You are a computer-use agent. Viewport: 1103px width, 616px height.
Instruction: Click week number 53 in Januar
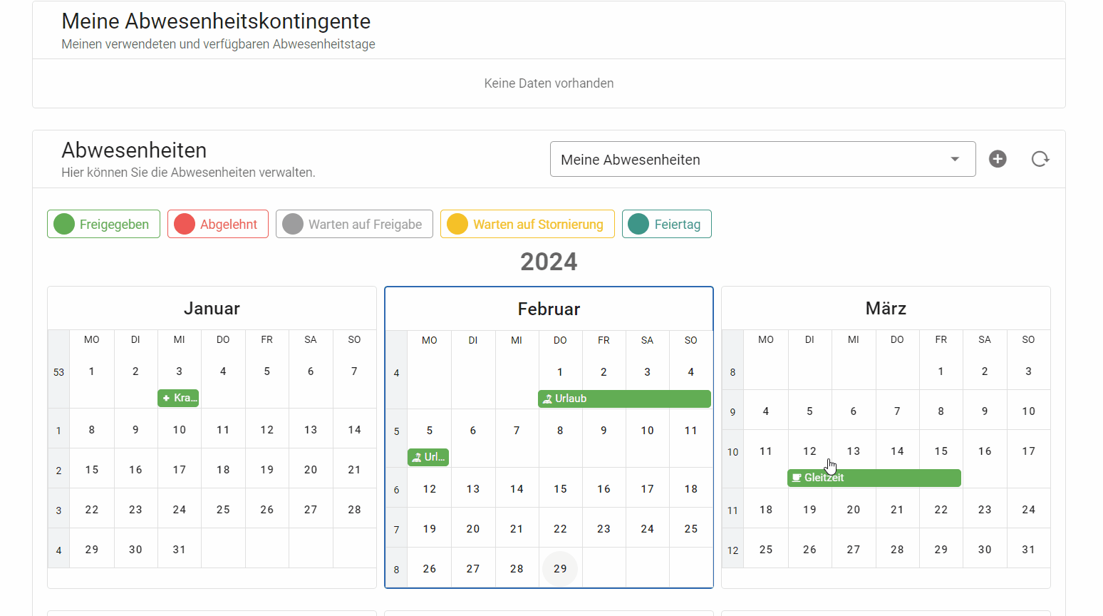click(x=58, y=372)
